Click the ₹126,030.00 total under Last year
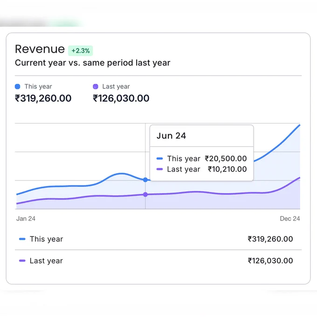 pos(121,98)
